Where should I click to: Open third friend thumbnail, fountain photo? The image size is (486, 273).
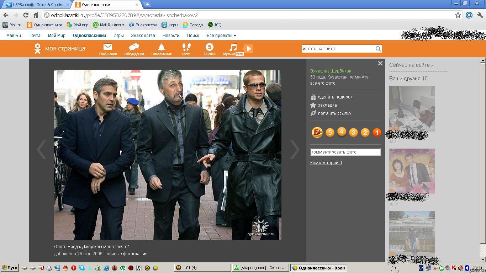click(x=412, y=234)
